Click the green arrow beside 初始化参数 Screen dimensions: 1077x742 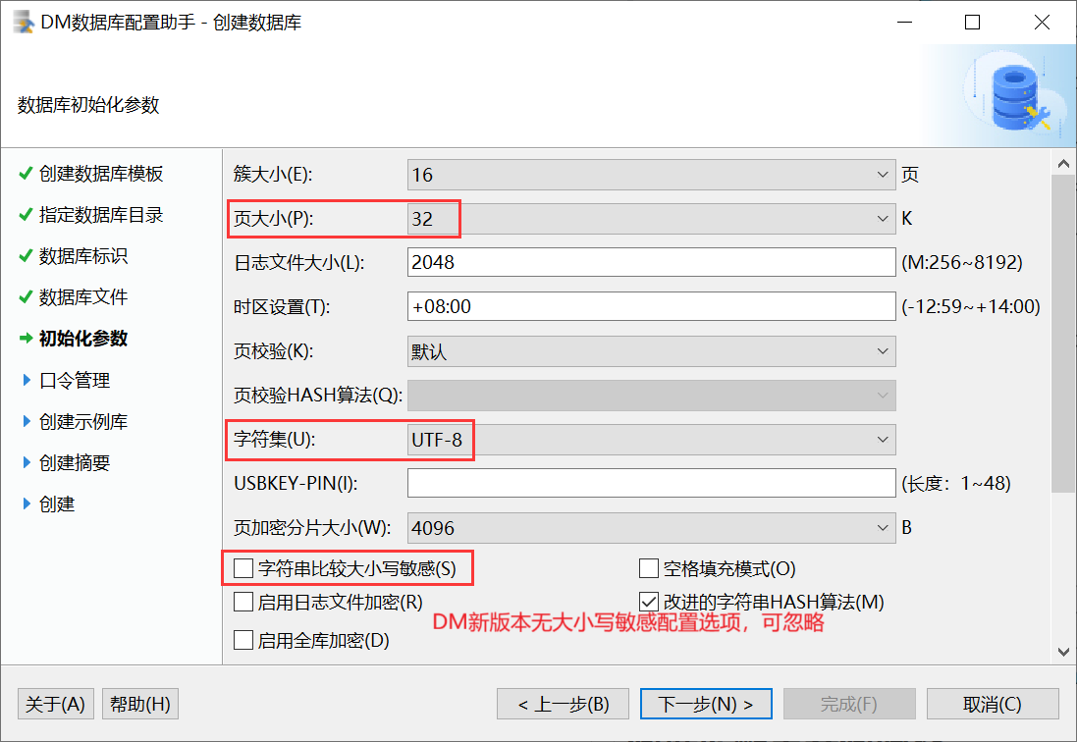pos(27,338)
